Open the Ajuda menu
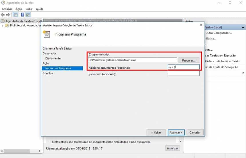This screenshot has width=246, height=158. point(39,9)
